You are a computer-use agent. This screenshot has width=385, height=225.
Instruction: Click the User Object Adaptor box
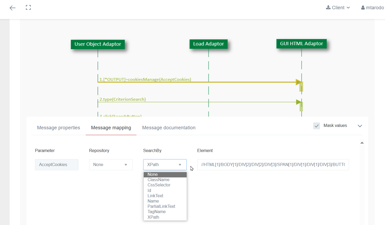(x=98, y=44)
